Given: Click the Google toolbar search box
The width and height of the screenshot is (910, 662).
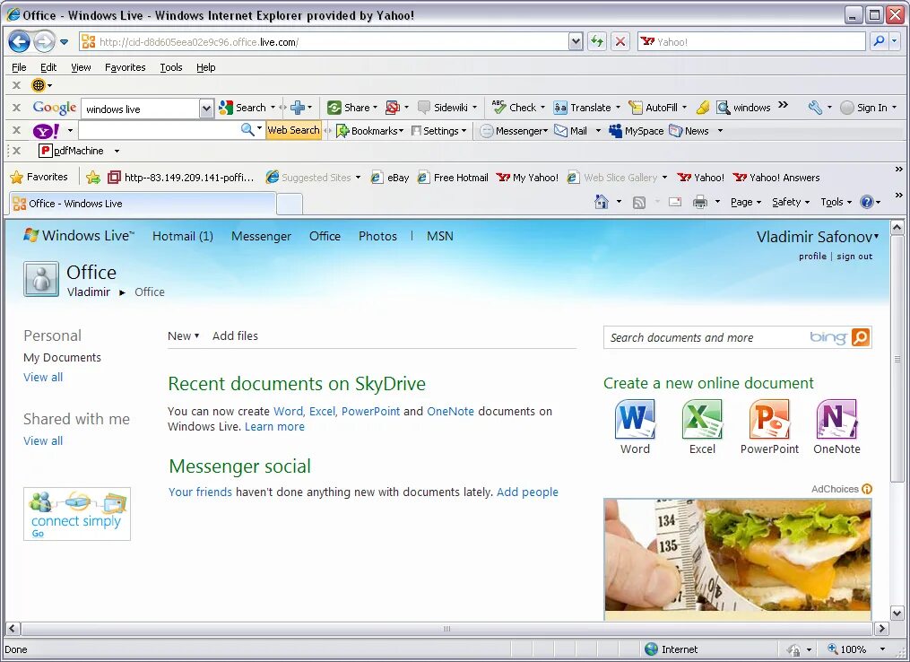Looking at the screenshot, I should coord(141,108).
